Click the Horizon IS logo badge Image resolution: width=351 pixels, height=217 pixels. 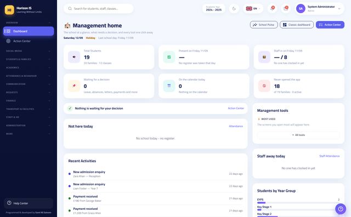point(9,10)
